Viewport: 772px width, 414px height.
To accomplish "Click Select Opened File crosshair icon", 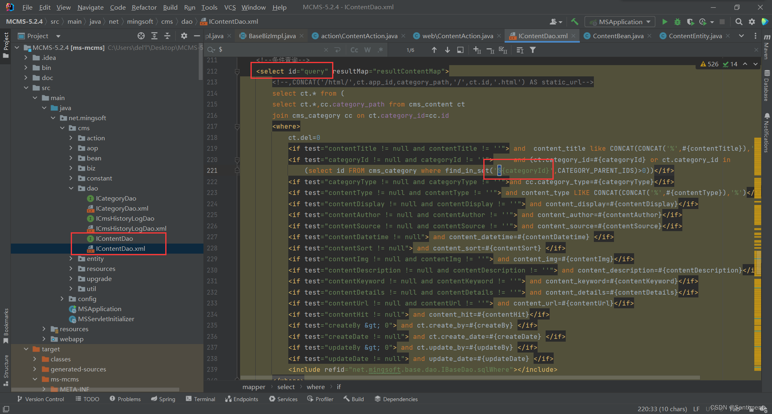I will (141, 36).
